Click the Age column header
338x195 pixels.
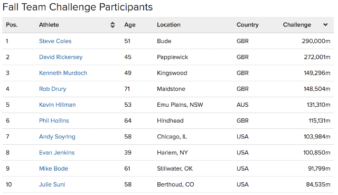(x=130, y=25)
